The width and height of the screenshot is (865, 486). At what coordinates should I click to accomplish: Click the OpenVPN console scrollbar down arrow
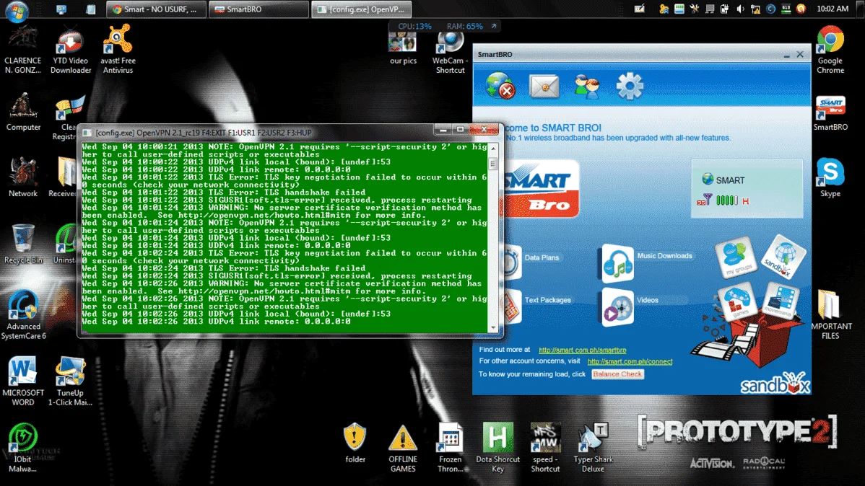pyautogui.click(x=493, y=327)
